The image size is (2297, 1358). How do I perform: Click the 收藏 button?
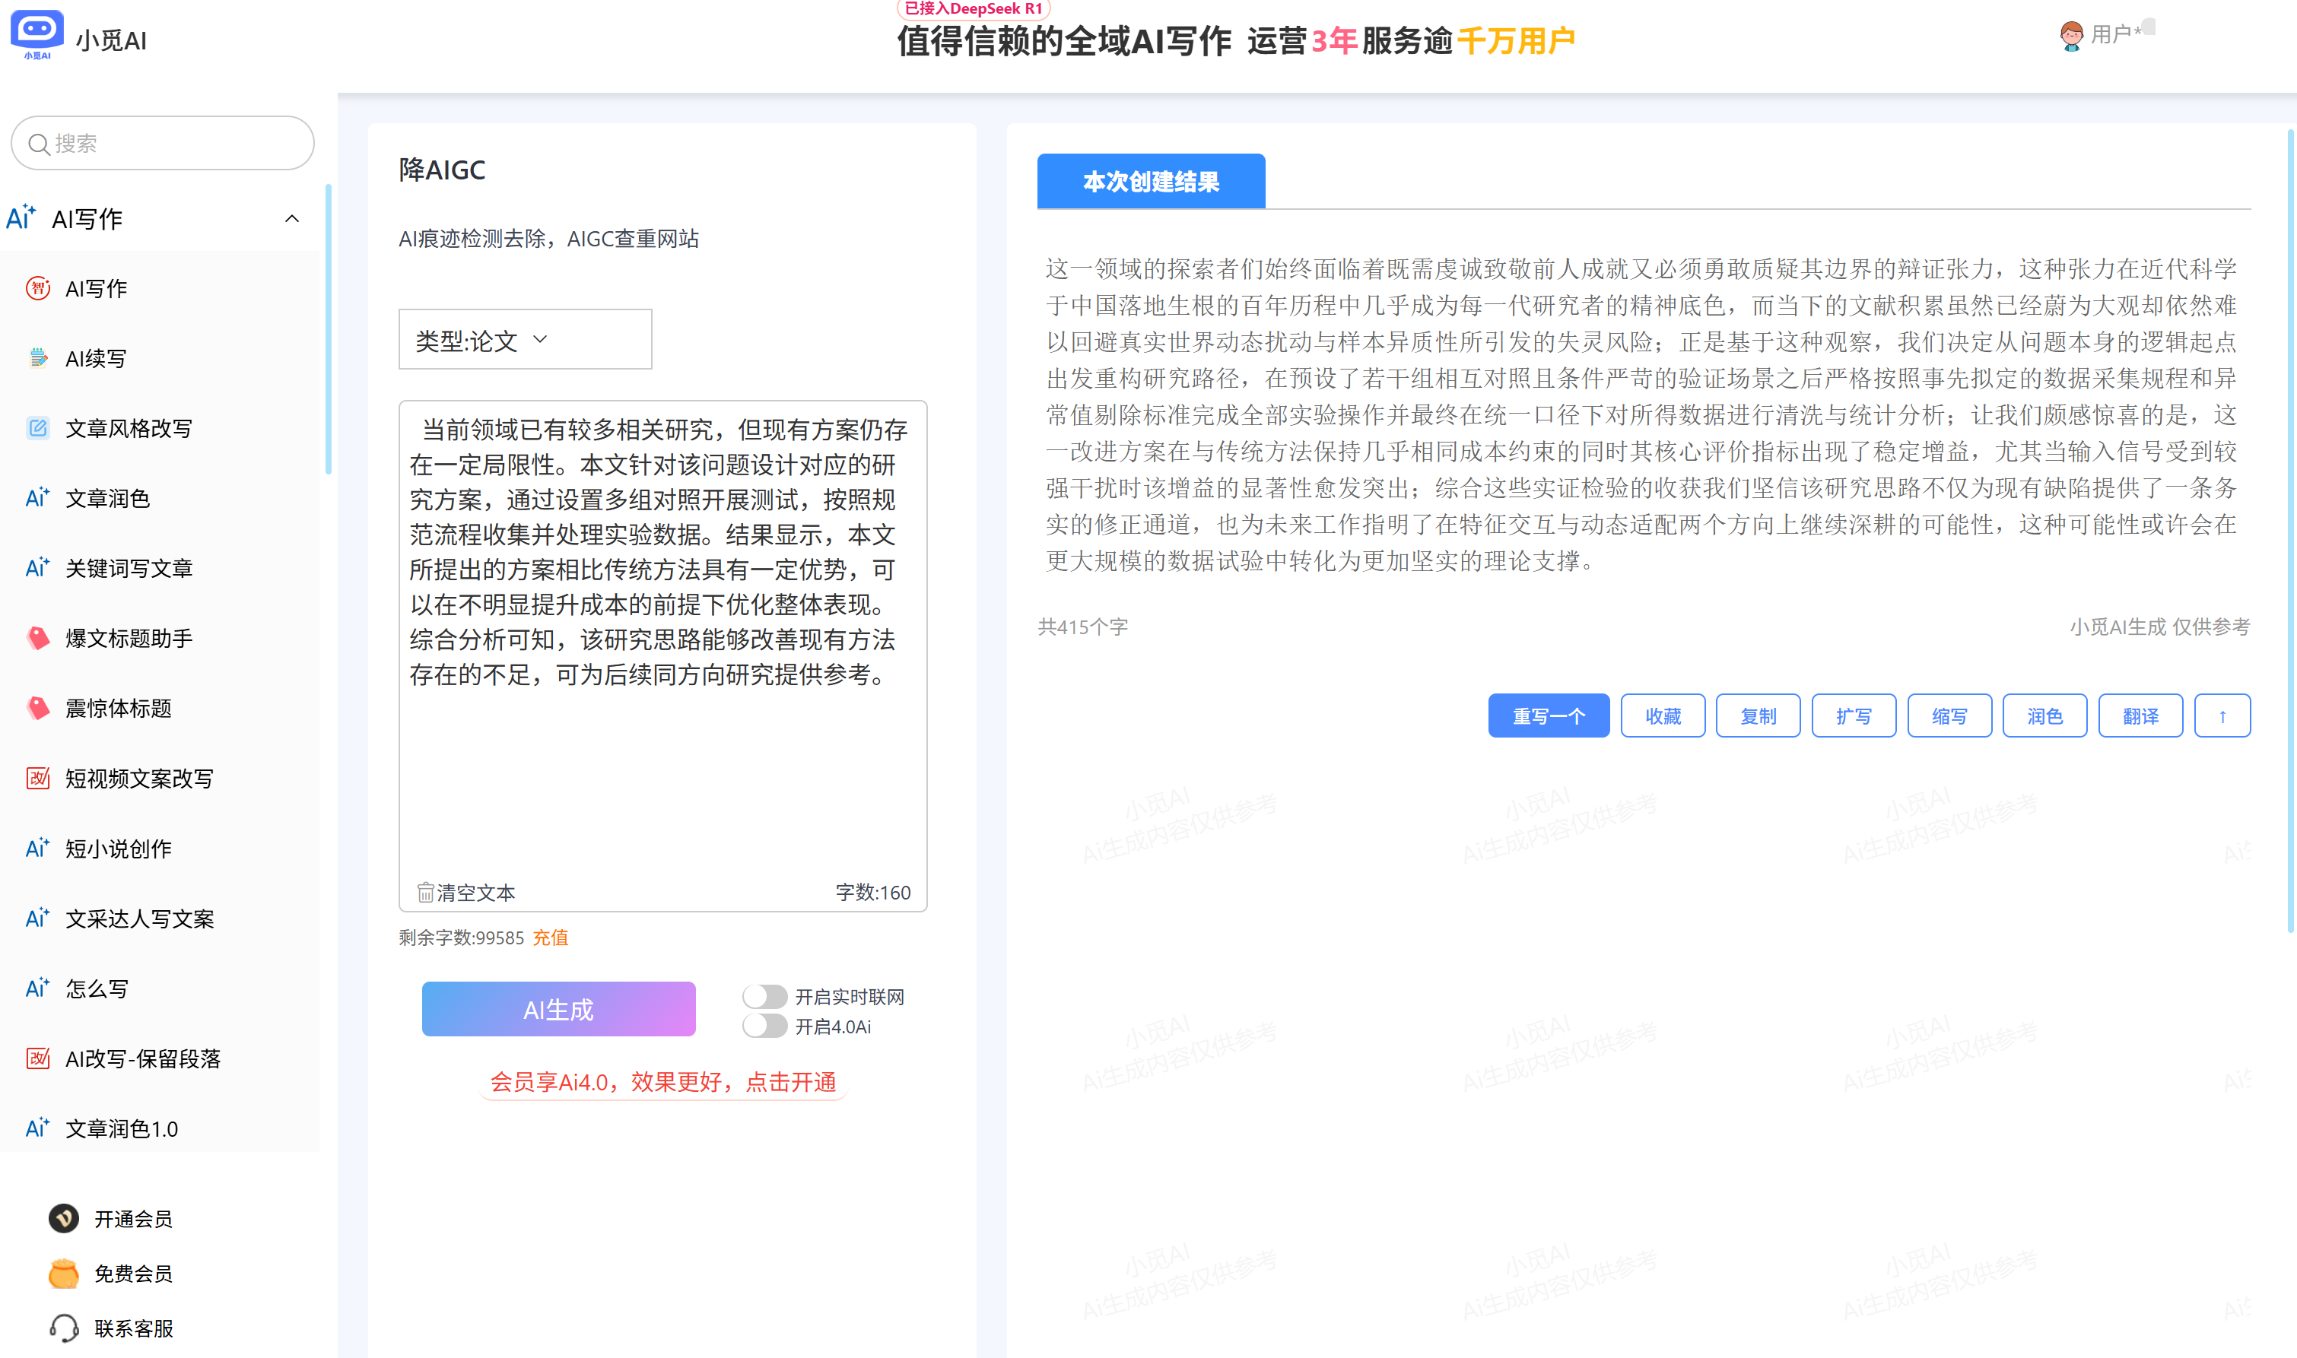(1663, 715)
